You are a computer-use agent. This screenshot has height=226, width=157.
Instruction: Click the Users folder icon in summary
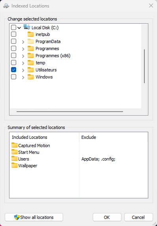[15, 159]
